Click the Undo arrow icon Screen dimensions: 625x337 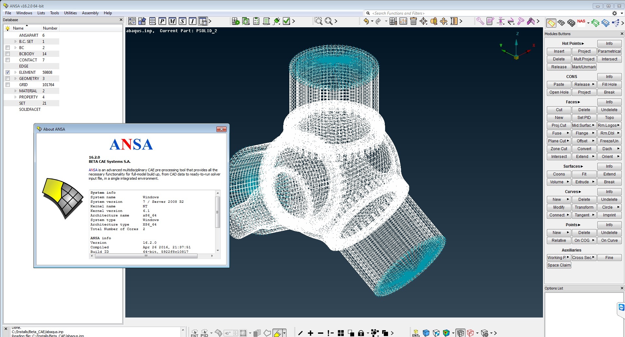[367, 21]
